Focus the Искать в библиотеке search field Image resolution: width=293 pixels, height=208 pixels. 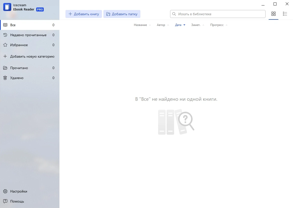click(x=218, y=14)
